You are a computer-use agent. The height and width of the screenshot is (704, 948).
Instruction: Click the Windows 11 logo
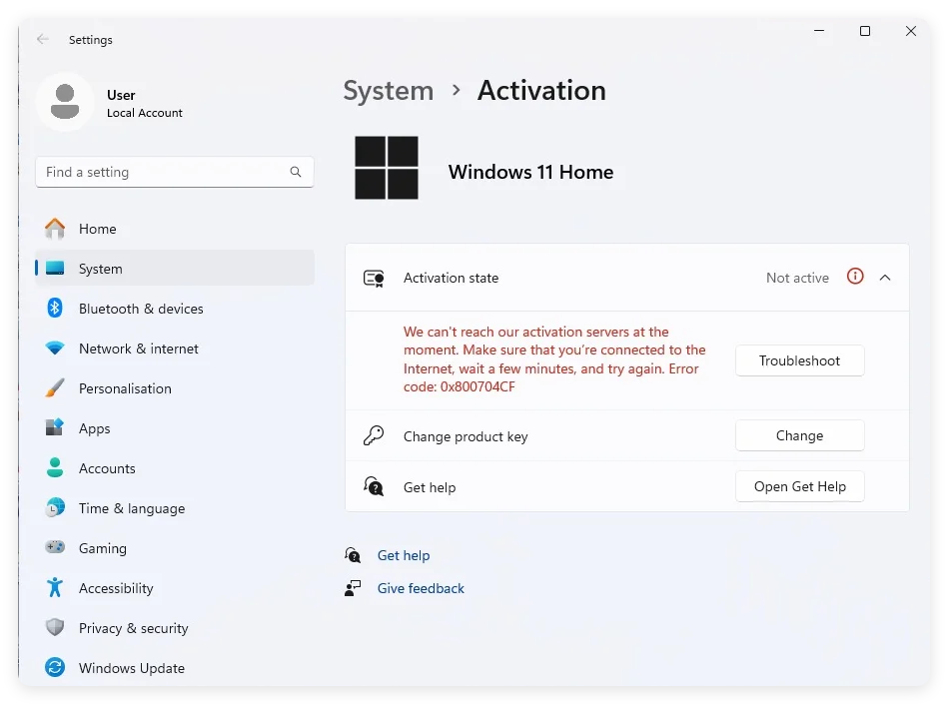(x=387, y=168)
